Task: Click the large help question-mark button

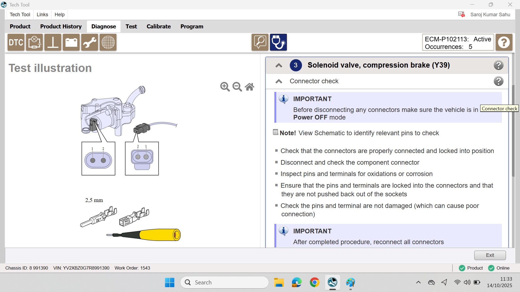Action: [504, 42]
